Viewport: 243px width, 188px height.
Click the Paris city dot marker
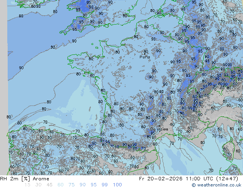point(144,53)
